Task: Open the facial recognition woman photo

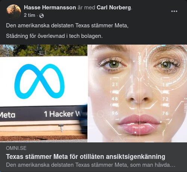Action: [138, 93]
